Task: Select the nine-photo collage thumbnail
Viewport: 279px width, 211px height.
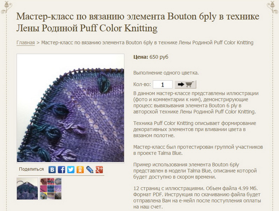Action: (51, 189)
